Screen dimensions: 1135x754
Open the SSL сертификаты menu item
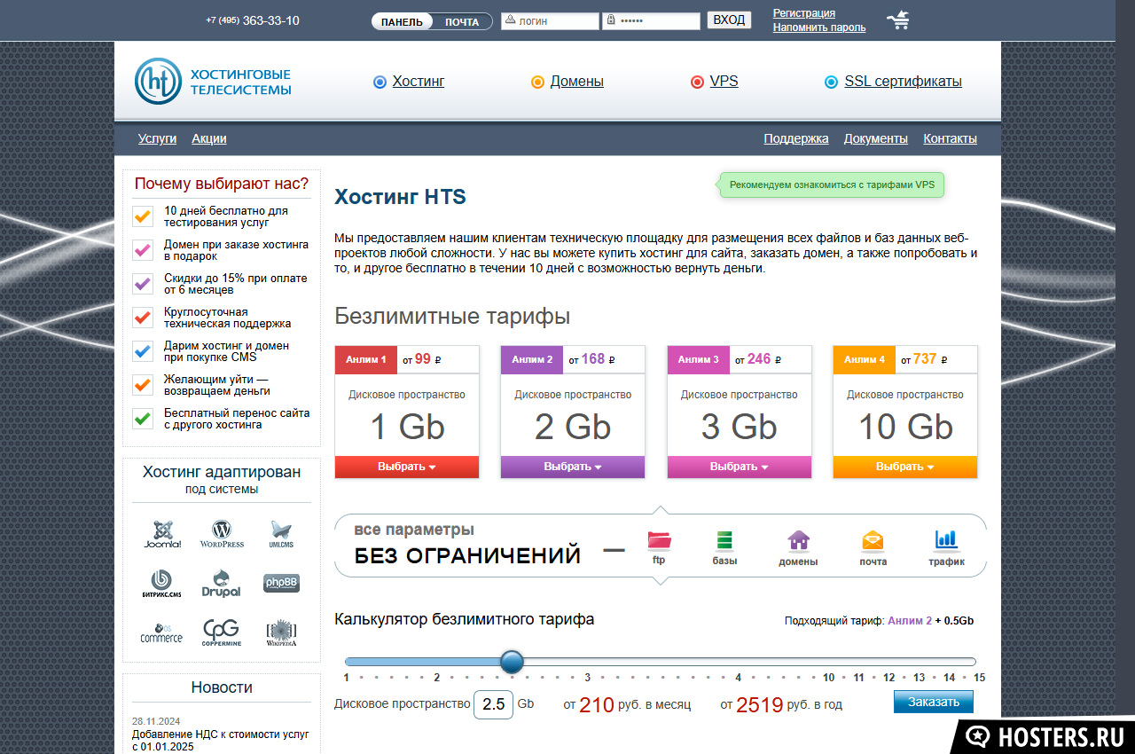[902, 82]
